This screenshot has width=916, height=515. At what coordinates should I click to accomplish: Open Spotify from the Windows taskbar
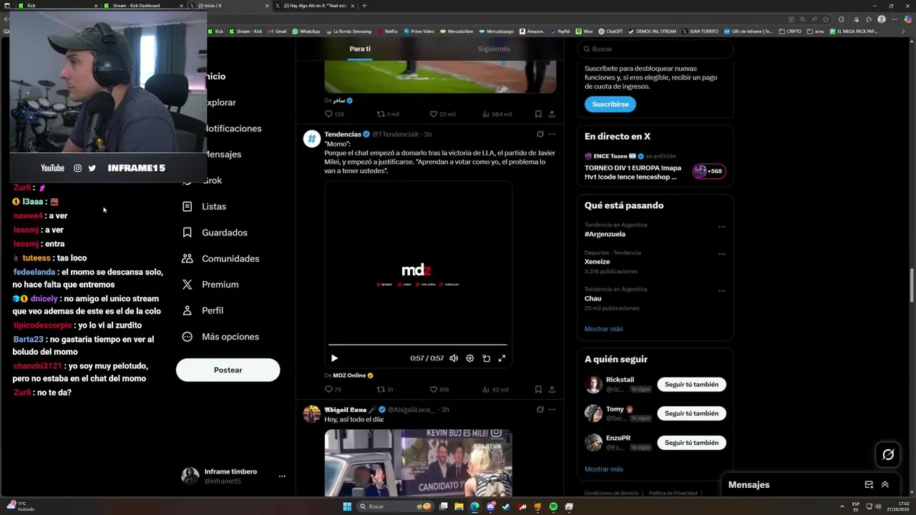(x=553, y=506)
